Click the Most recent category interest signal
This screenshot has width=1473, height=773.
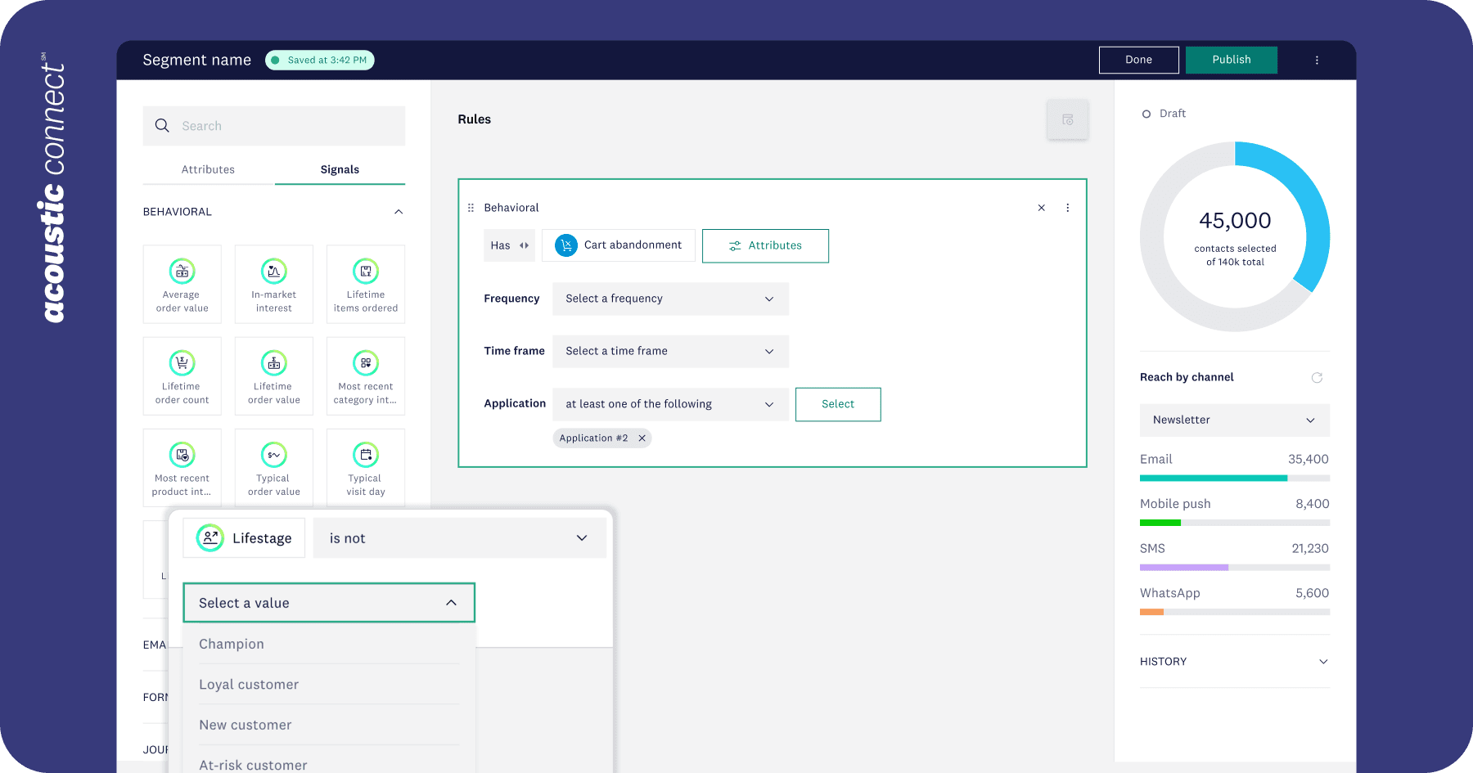pyautogui.click(x=365, y=375)
